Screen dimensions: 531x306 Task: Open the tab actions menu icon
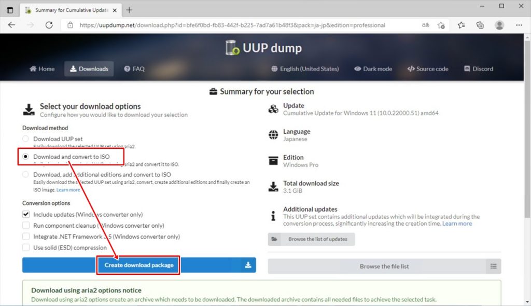(x=10, y=10)
